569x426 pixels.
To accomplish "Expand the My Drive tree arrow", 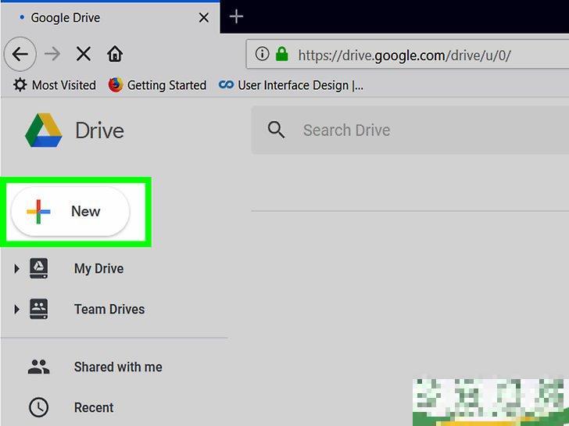I will coord(16,269).
